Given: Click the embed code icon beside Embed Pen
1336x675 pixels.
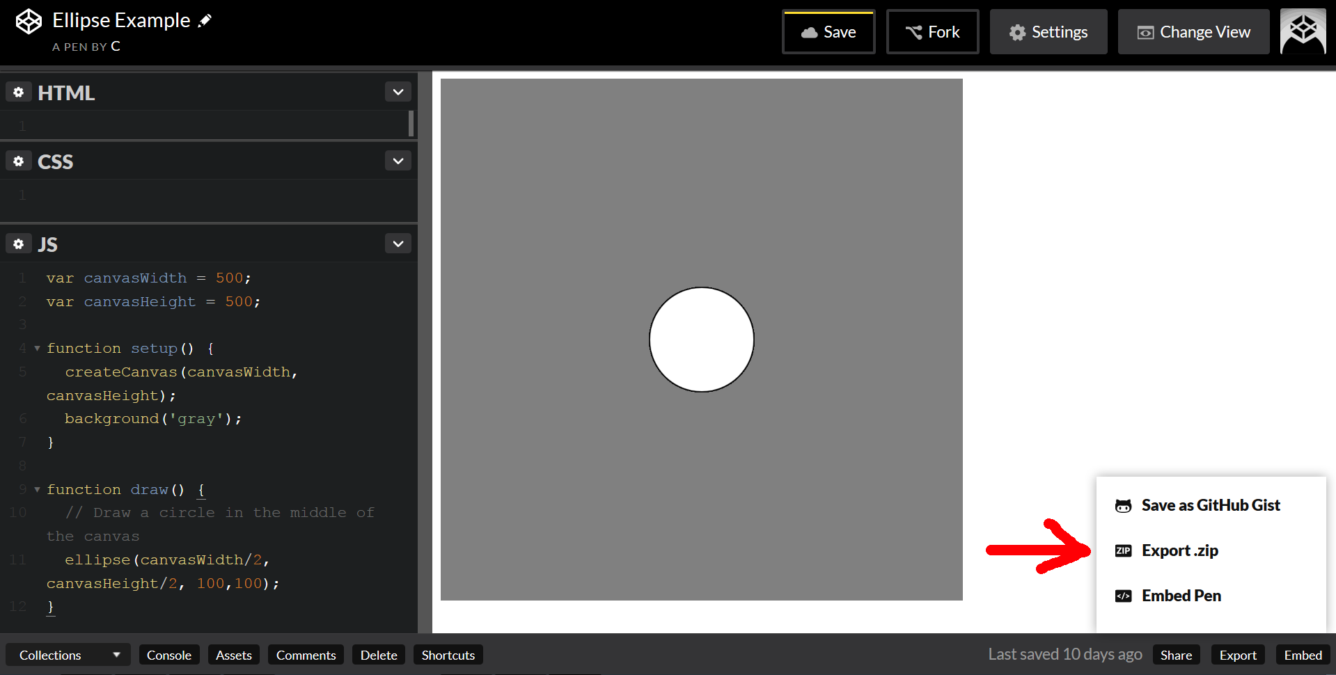Looking at the screenshot, I should [x=1123, y=596].
